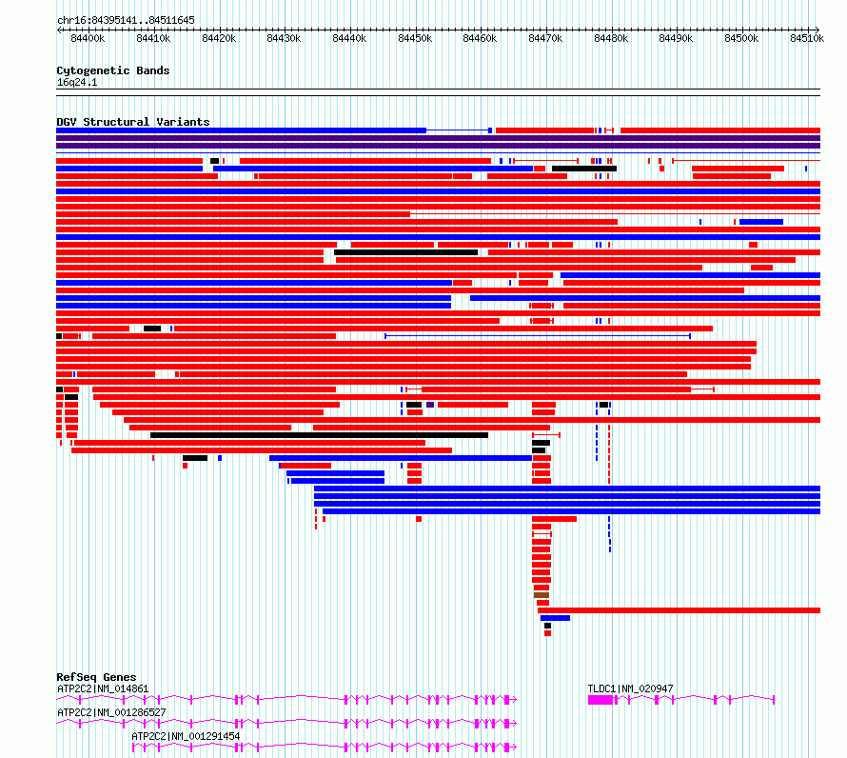
Task: Click the 84430k ruler tick label
Action: [284, 38]
